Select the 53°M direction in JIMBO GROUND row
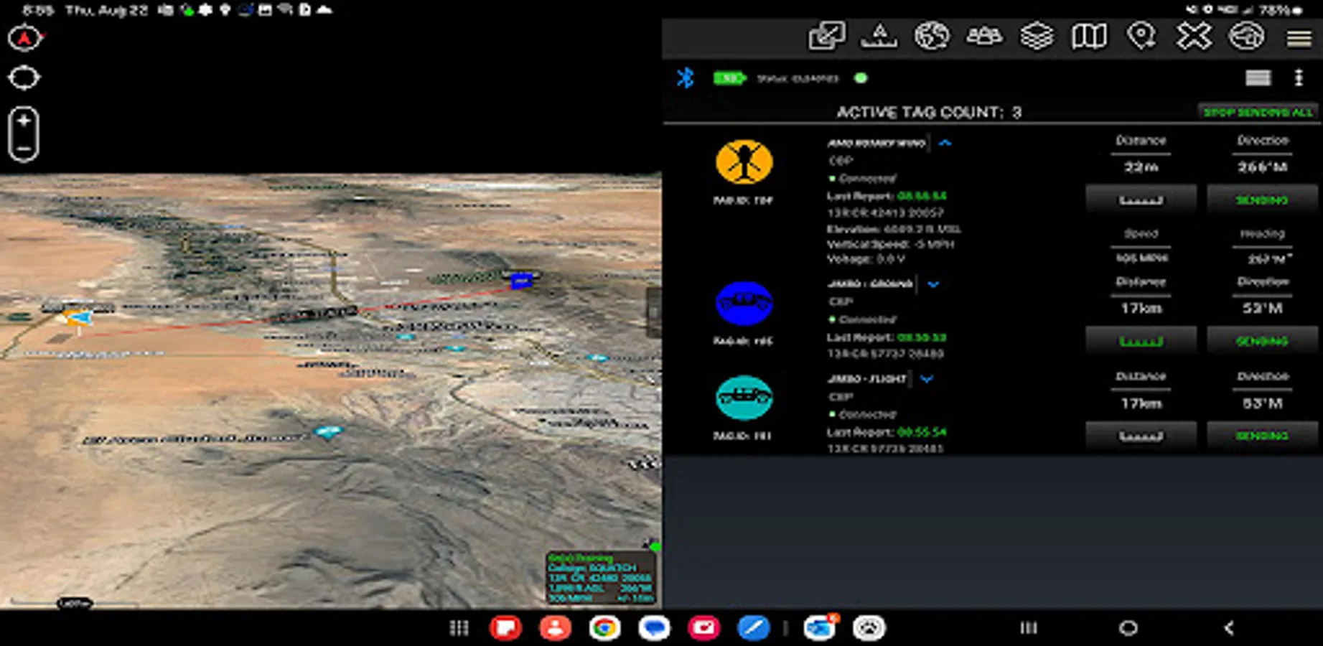Screen dimensions: 1323x646 [x=1262, y=308]
